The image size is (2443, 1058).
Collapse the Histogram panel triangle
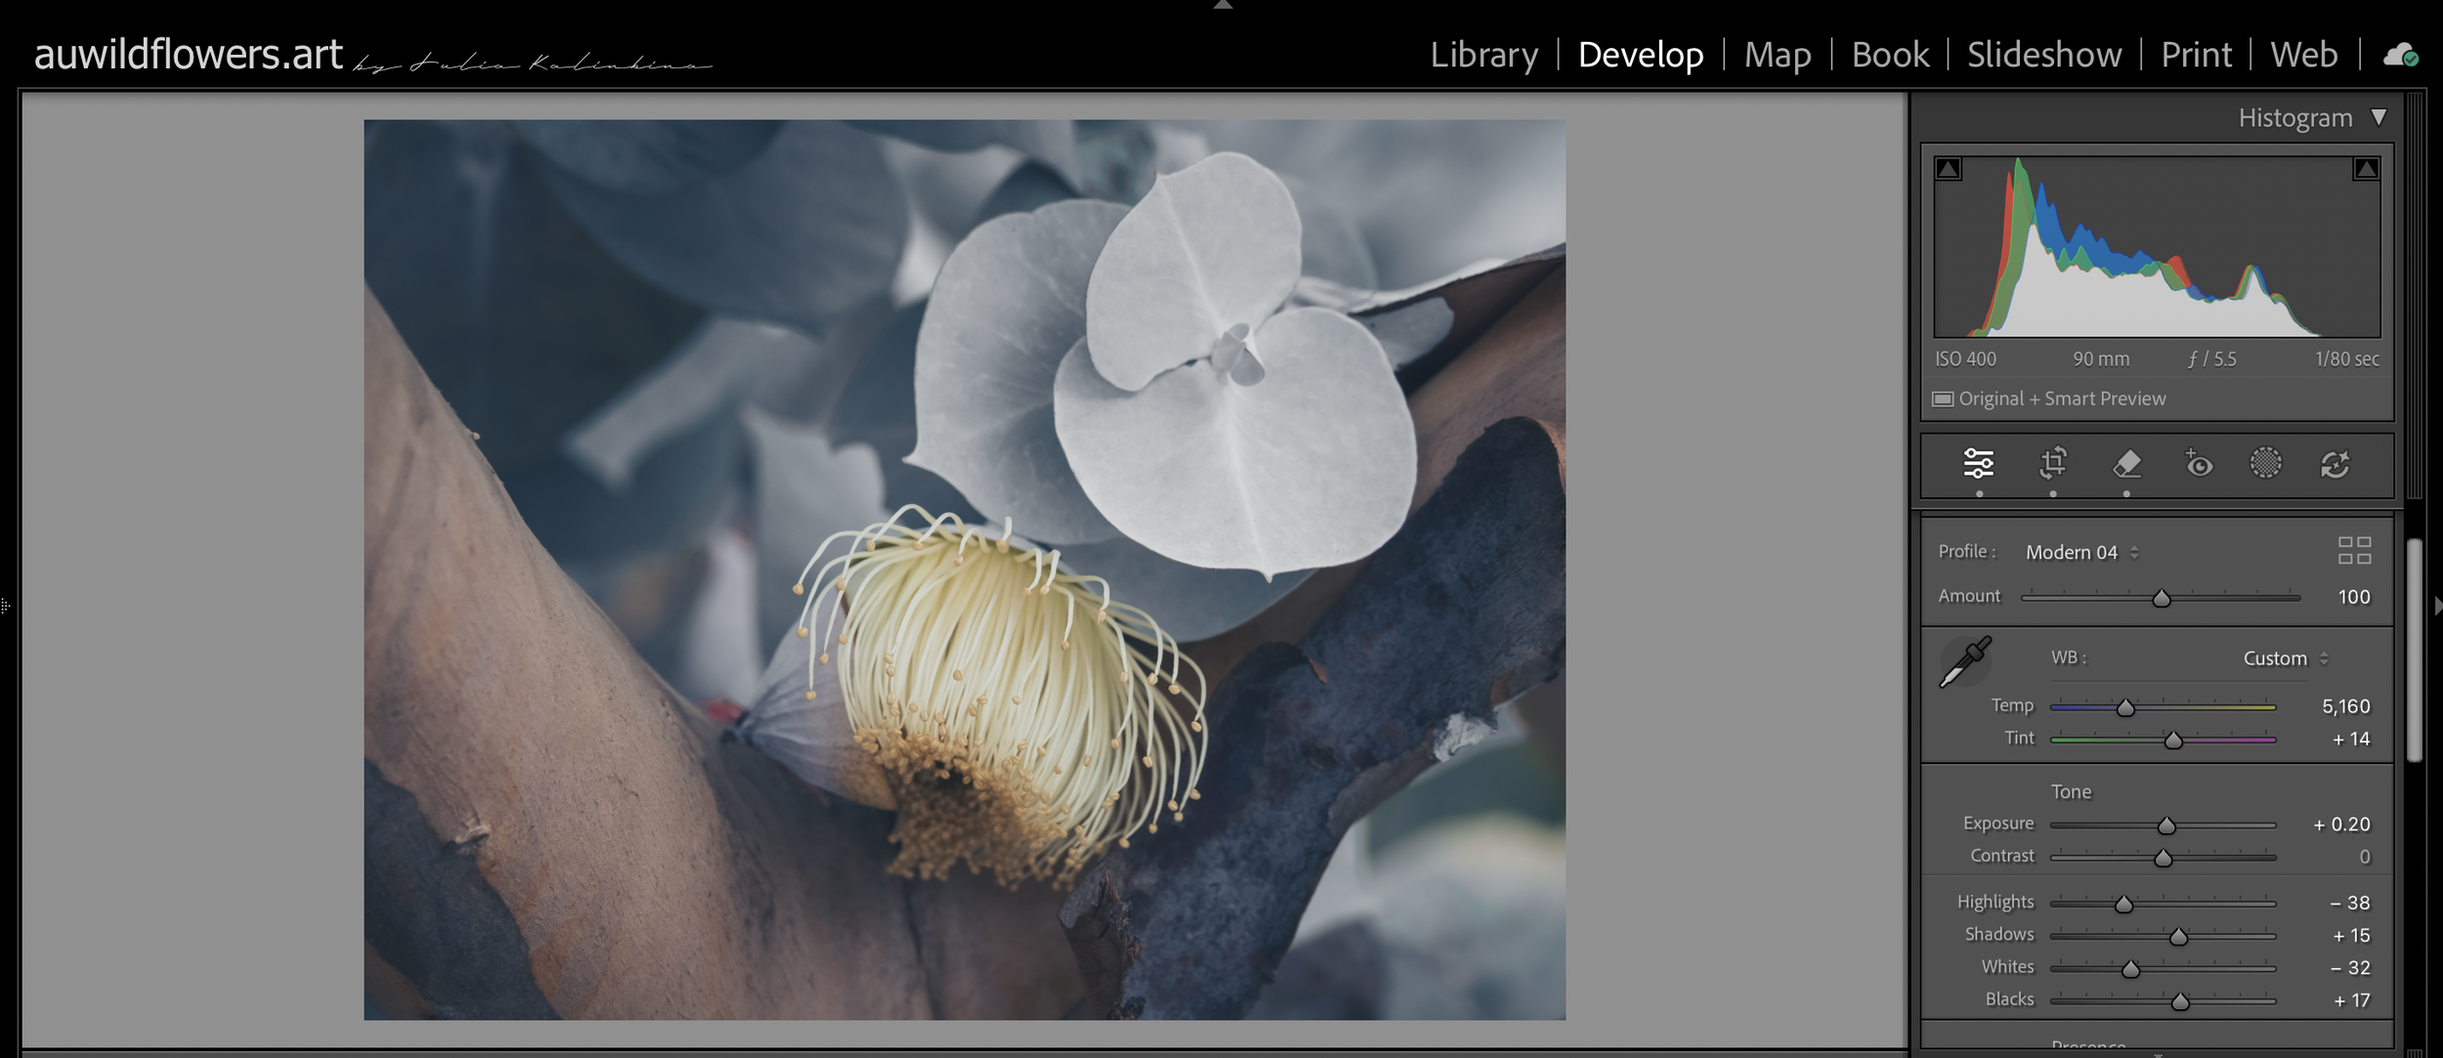2379,117
